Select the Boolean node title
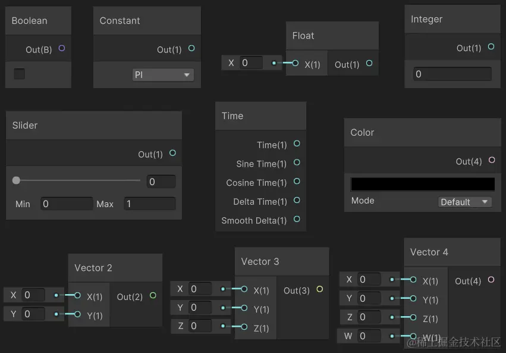The image size is (506, 353). (29, 21)
